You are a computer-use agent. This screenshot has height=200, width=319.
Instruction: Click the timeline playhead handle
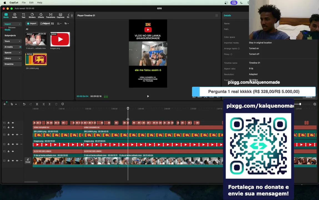128,108
